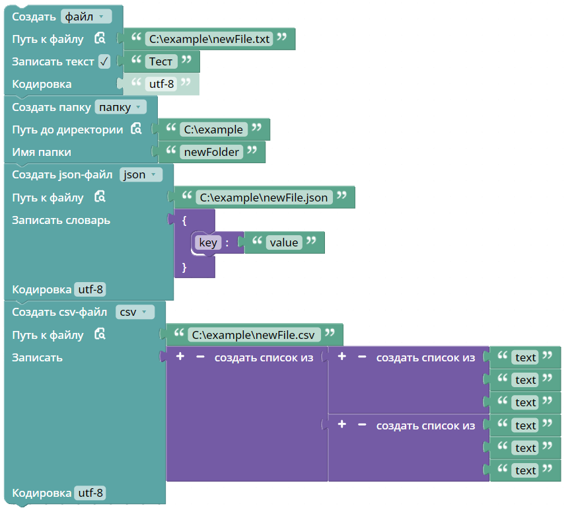Toggle the Записать текст checkbox

[x=104, y=61]
